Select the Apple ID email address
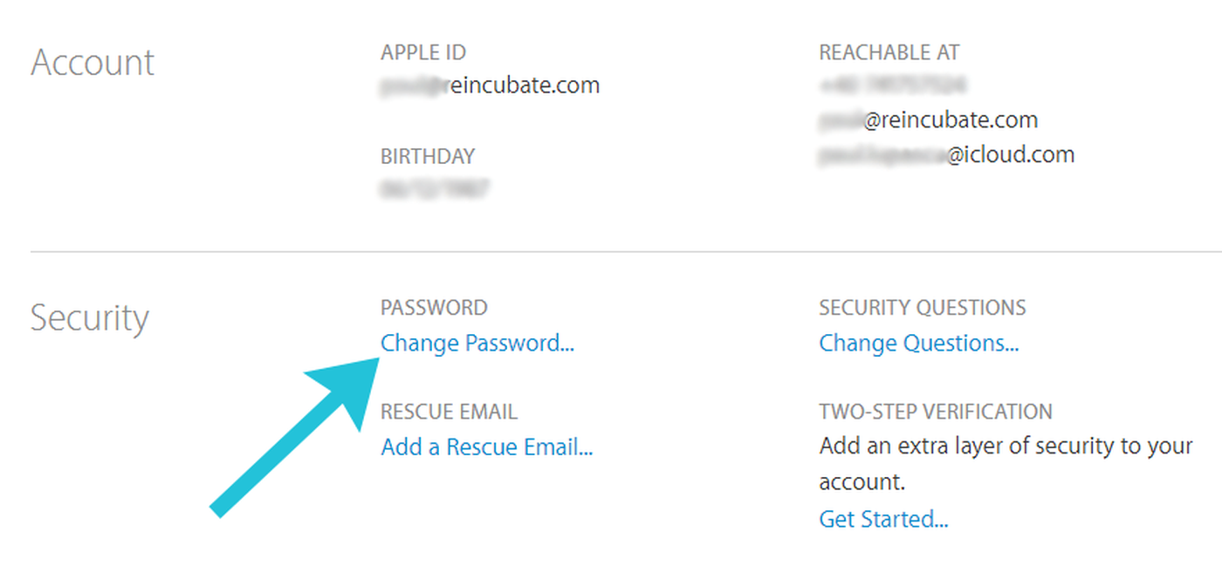The height and width of the screenshot is (566, 1222). (x=491, y=85)
